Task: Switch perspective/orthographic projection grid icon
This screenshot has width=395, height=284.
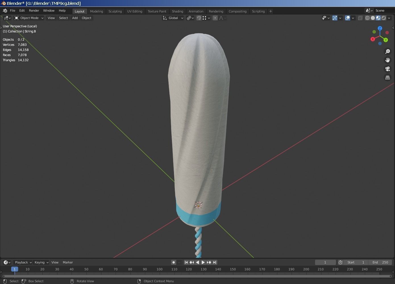Action: [388, 77]
